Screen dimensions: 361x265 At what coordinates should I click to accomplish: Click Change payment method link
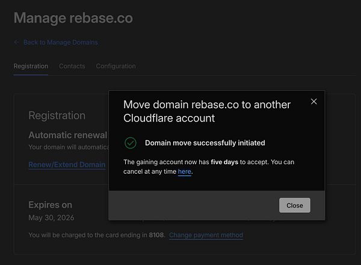coord(206,235)
